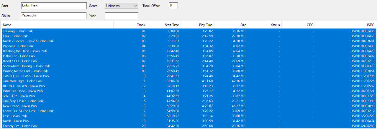Screen dimensions: 377x129
Task: Select the track One Step Closer
Action: pos(188,101)
